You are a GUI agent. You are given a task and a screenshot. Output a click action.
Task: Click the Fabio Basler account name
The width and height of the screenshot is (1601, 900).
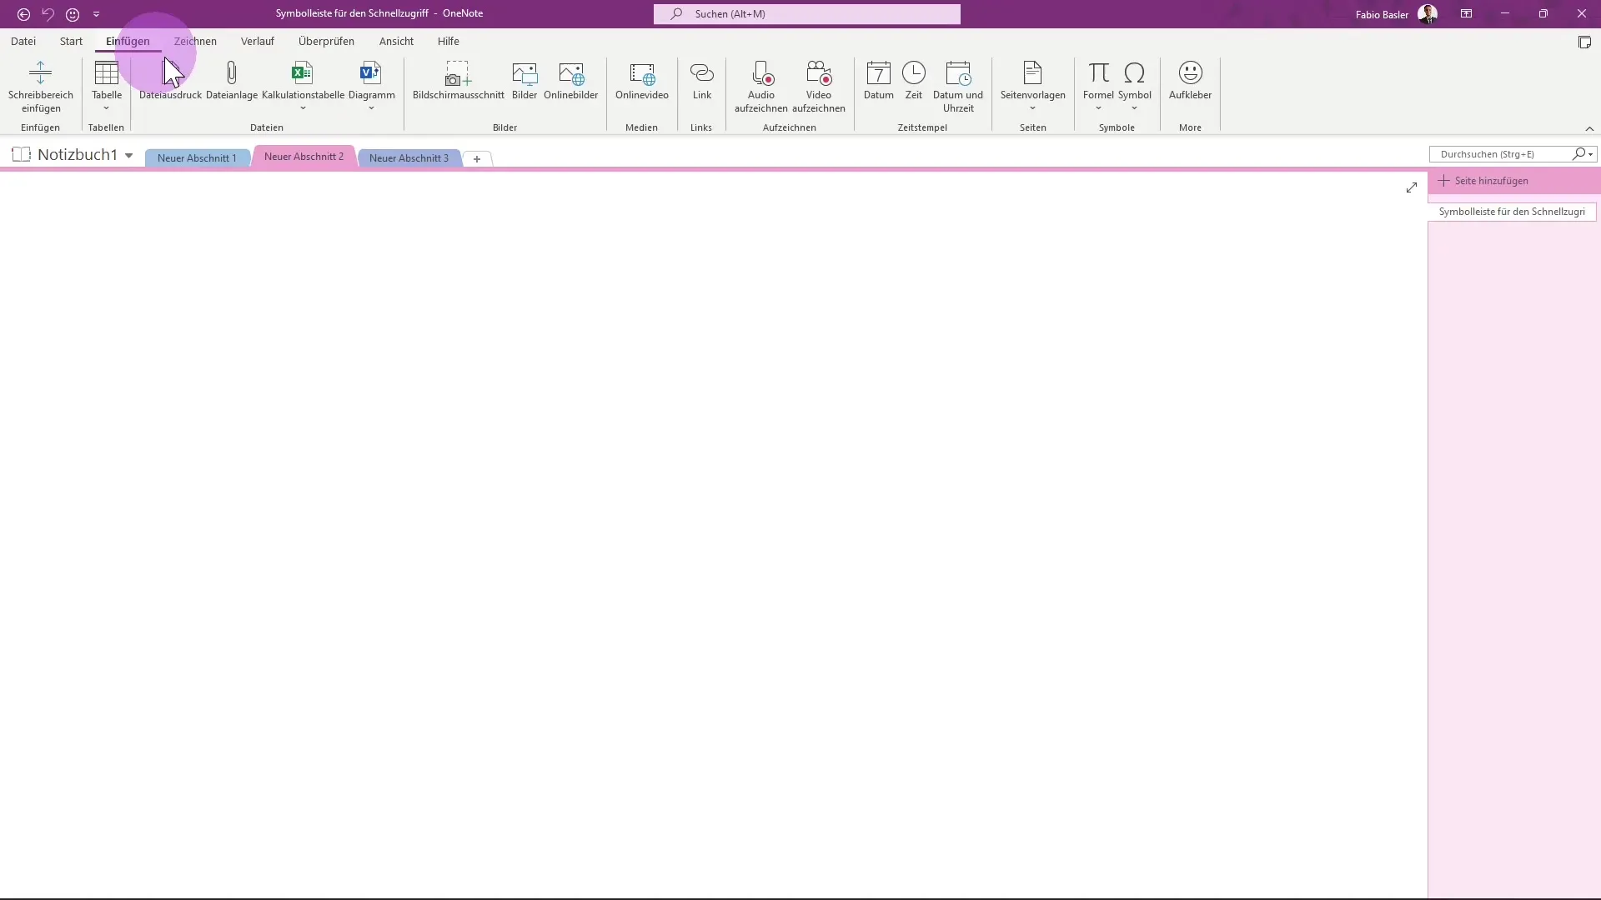pyautogui.click(x=1382, y=14)
